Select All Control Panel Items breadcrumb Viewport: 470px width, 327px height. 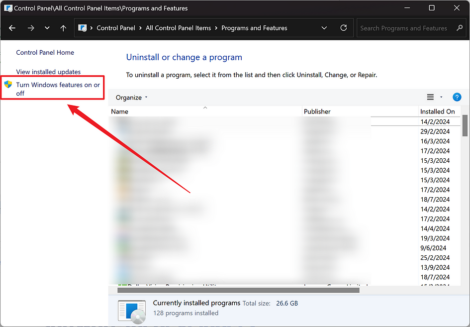[x=179, y=28]
